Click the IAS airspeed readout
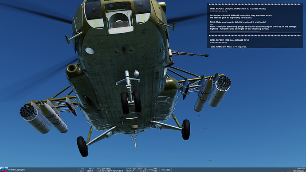306x172 pixels. [x=87, y=169]
